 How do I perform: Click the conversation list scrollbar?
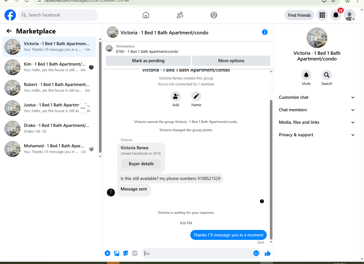click(100, 97)
